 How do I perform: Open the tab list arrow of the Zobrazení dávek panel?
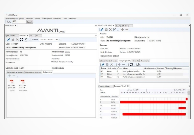click(x=189, y=86)
